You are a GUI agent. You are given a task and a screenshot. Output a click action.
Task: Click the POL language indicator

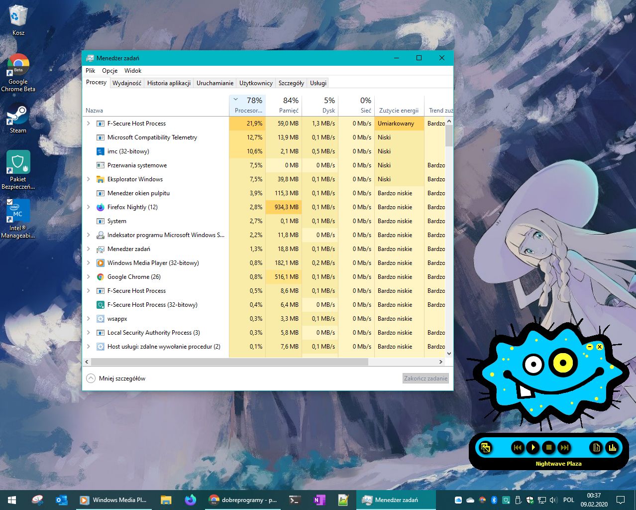[568, 500]
